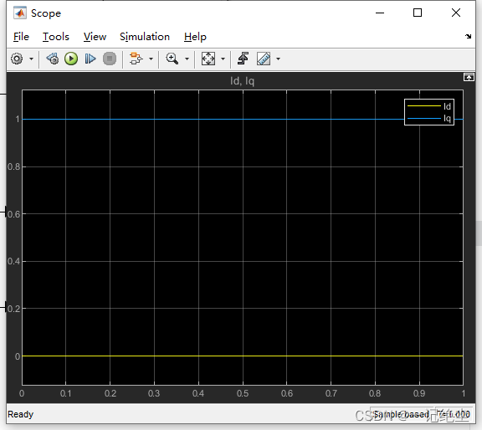Toggle the Triggers tool icon
Viewport: 482px width, 430px height.
pos(244,59)
